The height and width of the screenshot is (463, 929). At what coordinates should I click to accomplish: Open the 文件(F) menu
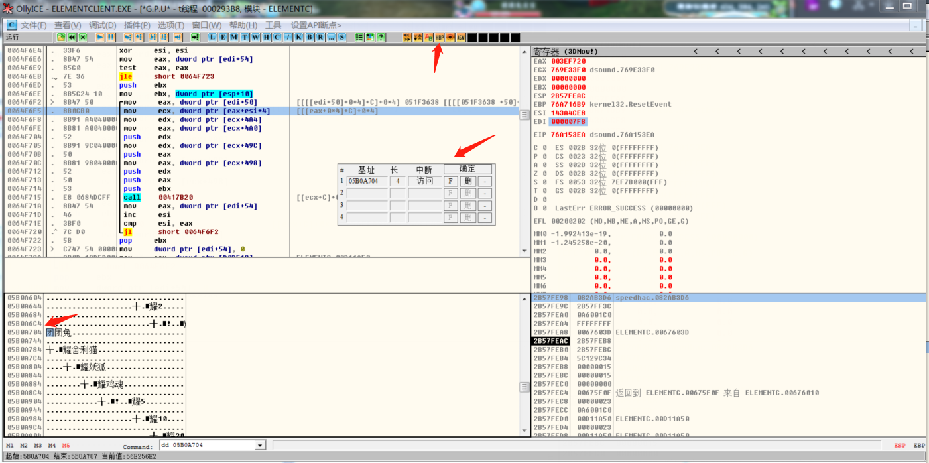pyautogui.click(x=34, y=25)
